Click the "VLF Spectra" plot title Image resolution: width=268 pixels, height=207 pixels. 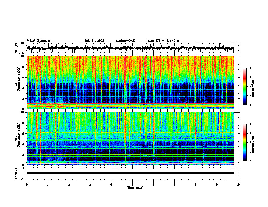coord(38,41)
